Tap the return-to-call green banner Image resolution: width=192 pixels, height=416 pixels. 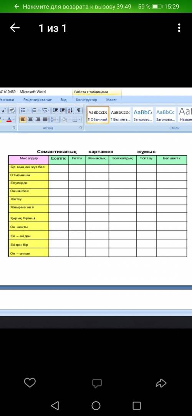[96, 7]
